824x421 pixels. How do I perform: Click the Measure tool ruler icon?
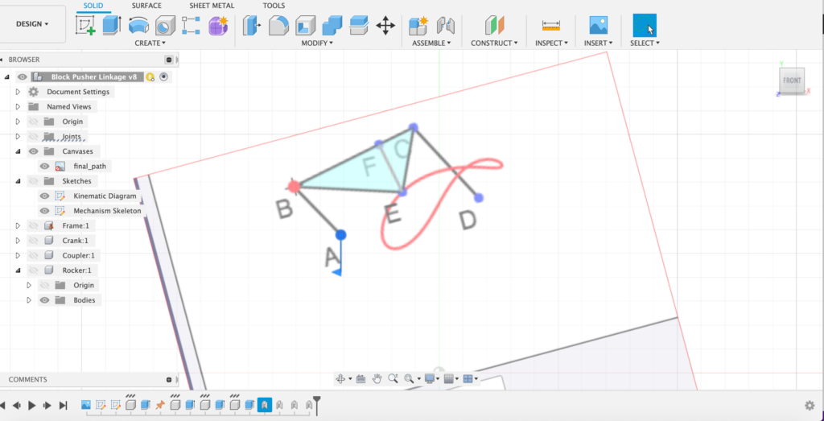tap(551, 26)
